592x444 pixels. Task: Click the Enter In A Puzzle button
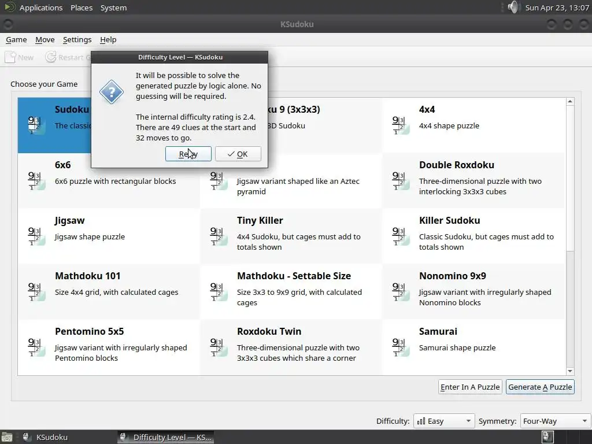(x=470, y=387)
